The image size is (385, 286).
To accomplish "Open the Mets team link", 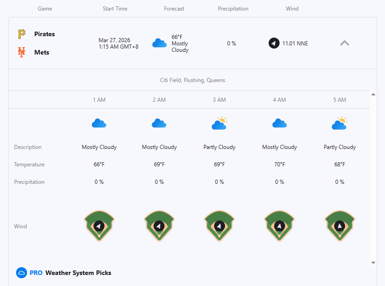I will pos(42,52).
